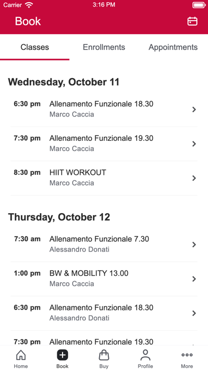Viewport: 208px width, 370px height.
Task: Tap the Home icon in bottom bar
Action: [21, 355]
